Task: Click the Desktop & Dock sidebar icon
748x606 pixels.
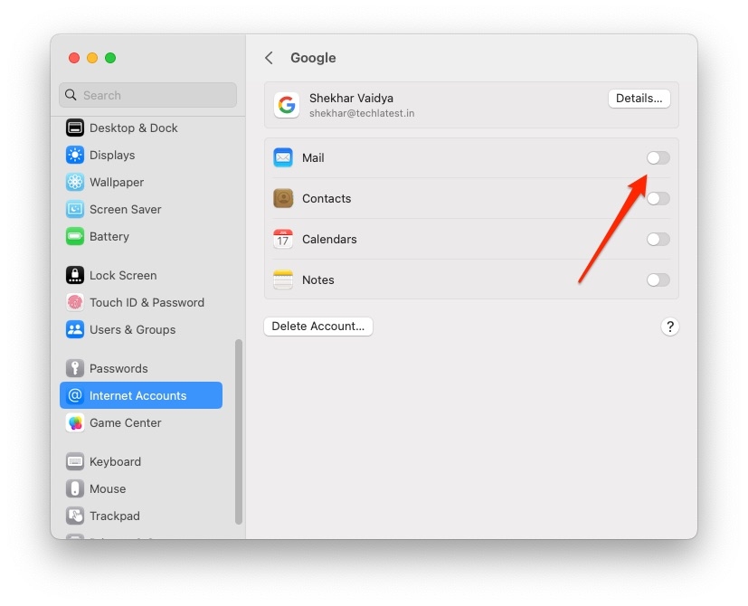Action: 75,128
